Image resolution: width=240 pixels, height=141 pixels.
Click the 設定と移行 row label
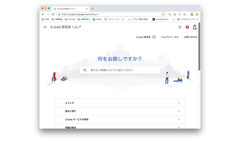pos(71,111)
